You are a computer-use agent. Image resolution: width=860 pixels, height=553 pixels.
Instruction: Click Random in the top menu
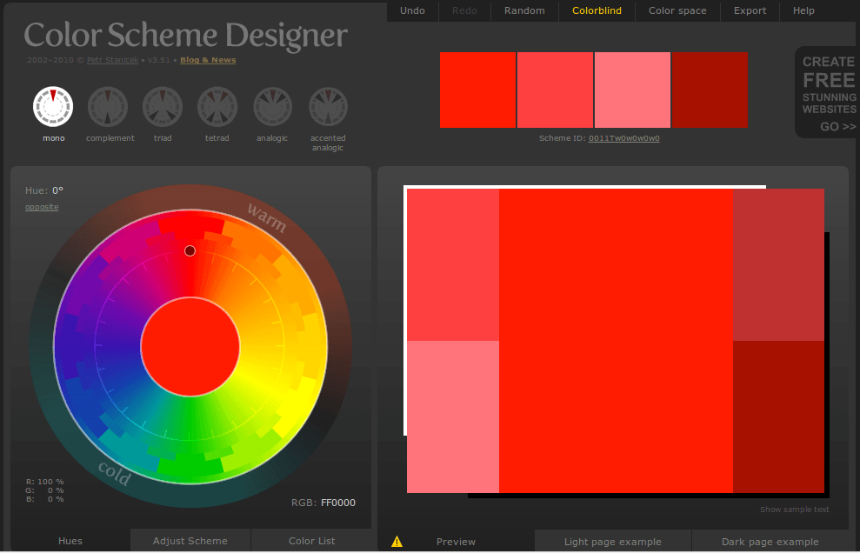(x=524, y=10)
